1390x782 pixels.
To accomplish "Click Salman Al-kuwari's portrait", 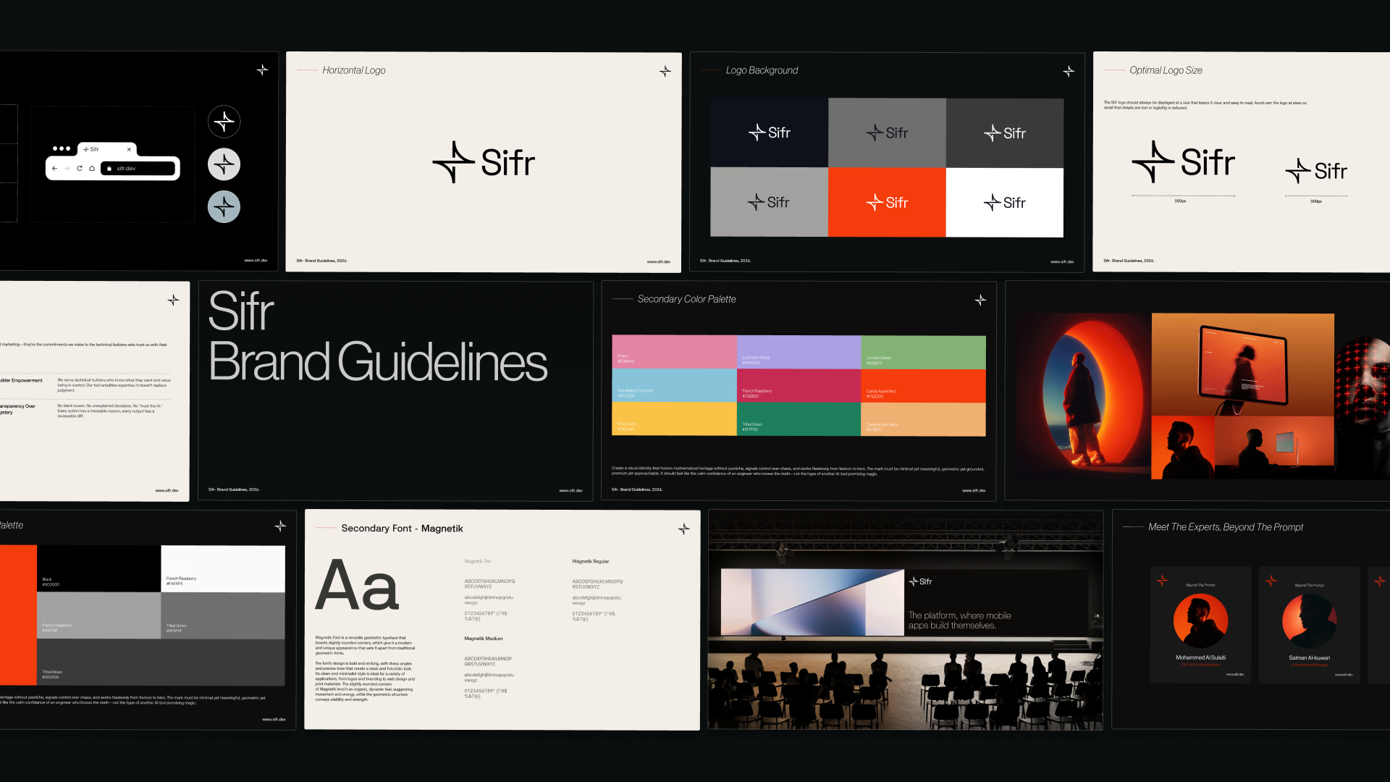I will [x=1309, y=621].
